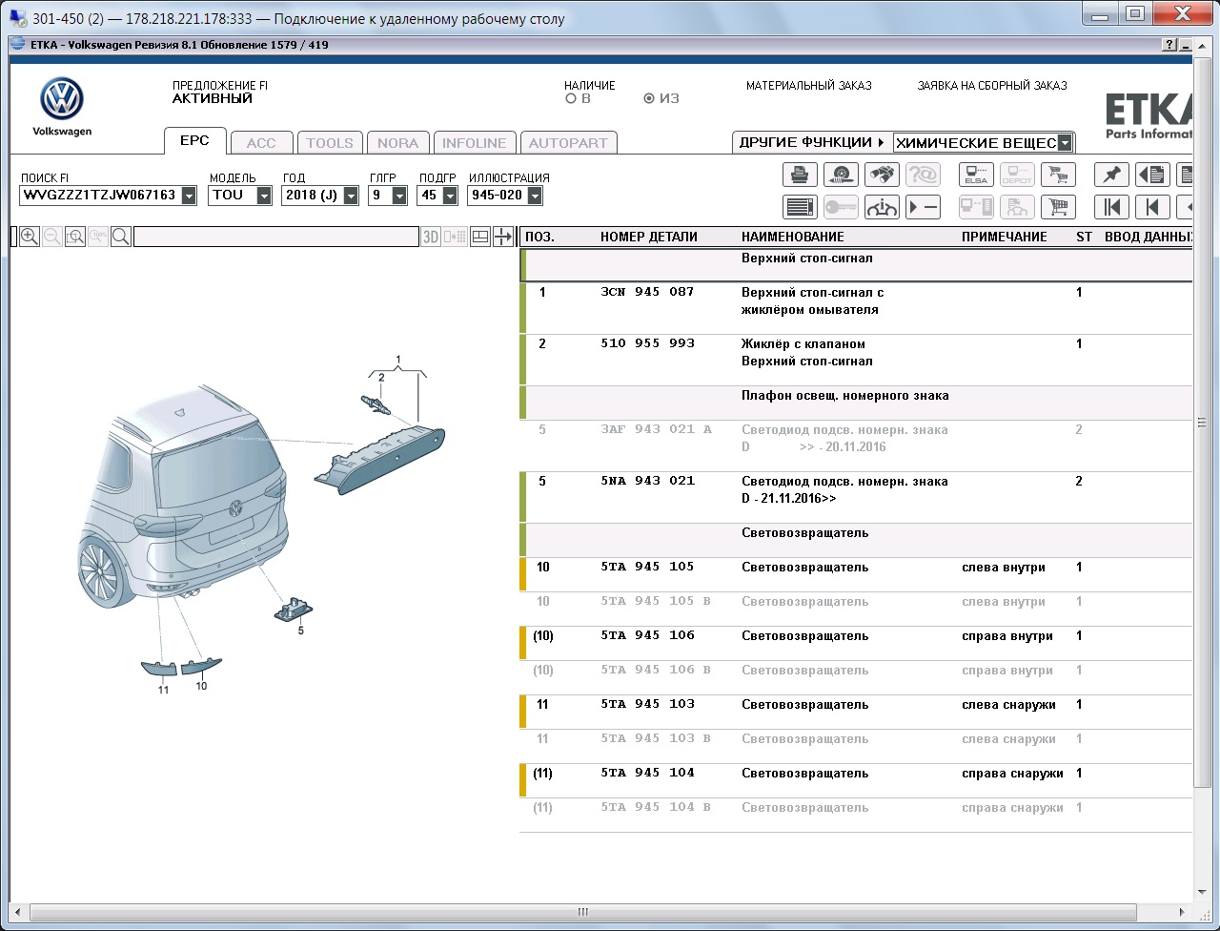
Task: Click the НАИМЕНОВАНИЕ column header
Action: click(x=793, y=237)
